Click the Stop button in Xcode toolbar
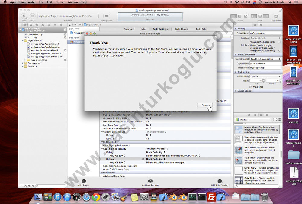This screenshot has width=302, height=204. pos(32,16)
